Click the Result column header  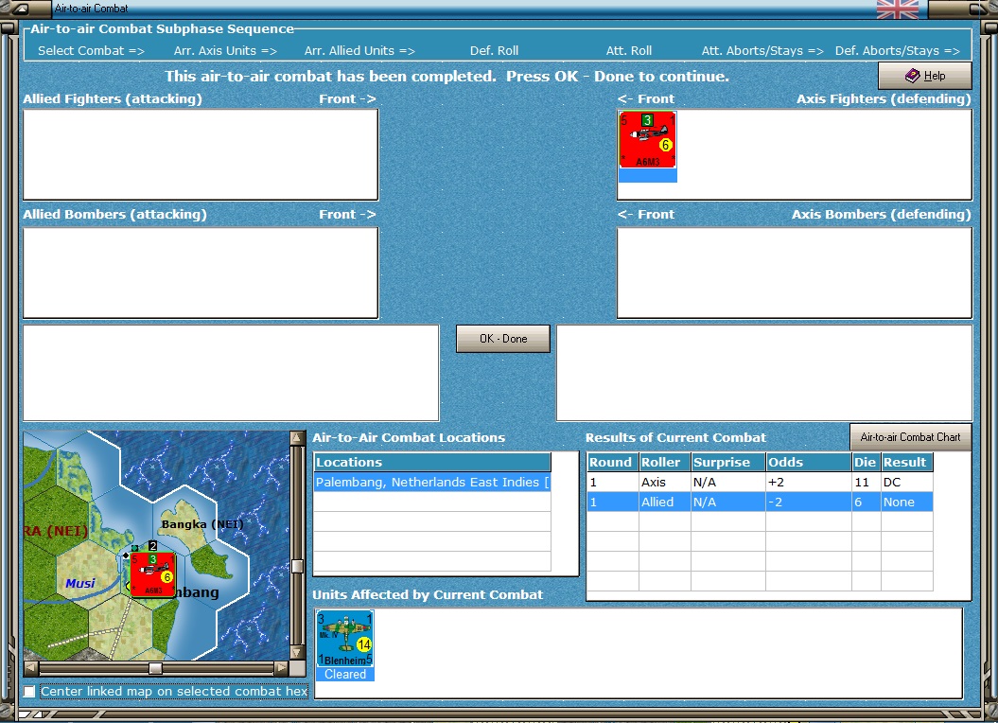pos(907,463)
